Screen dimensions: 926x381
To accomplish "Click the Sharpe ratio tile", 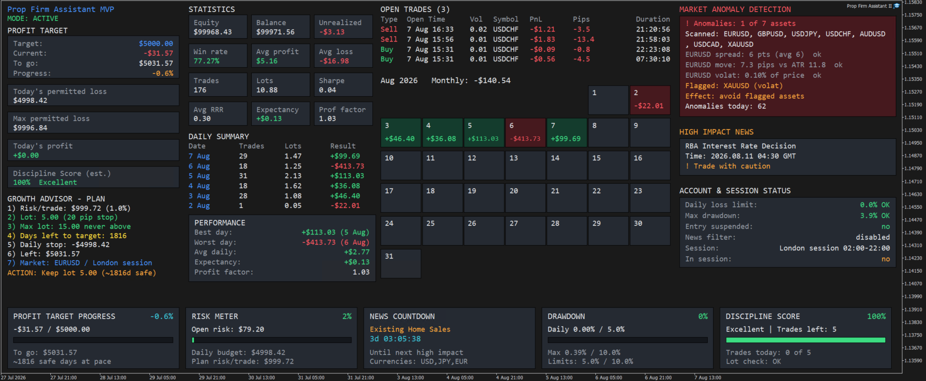I will coord(343,85).
